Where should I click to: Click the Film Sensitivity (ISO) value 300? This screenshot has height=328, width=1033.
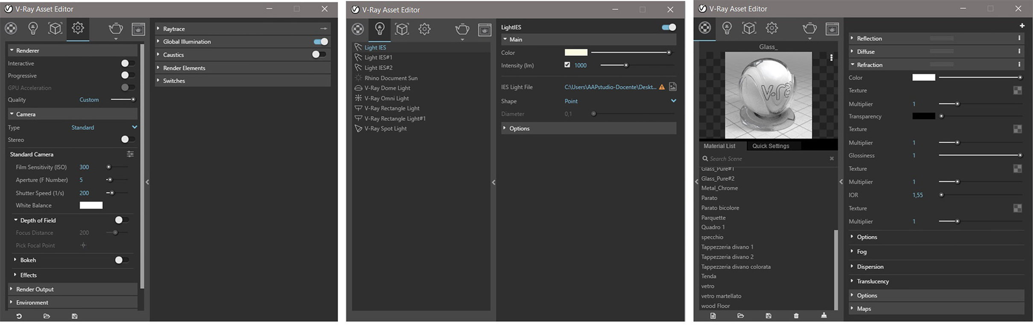[84, 167]
